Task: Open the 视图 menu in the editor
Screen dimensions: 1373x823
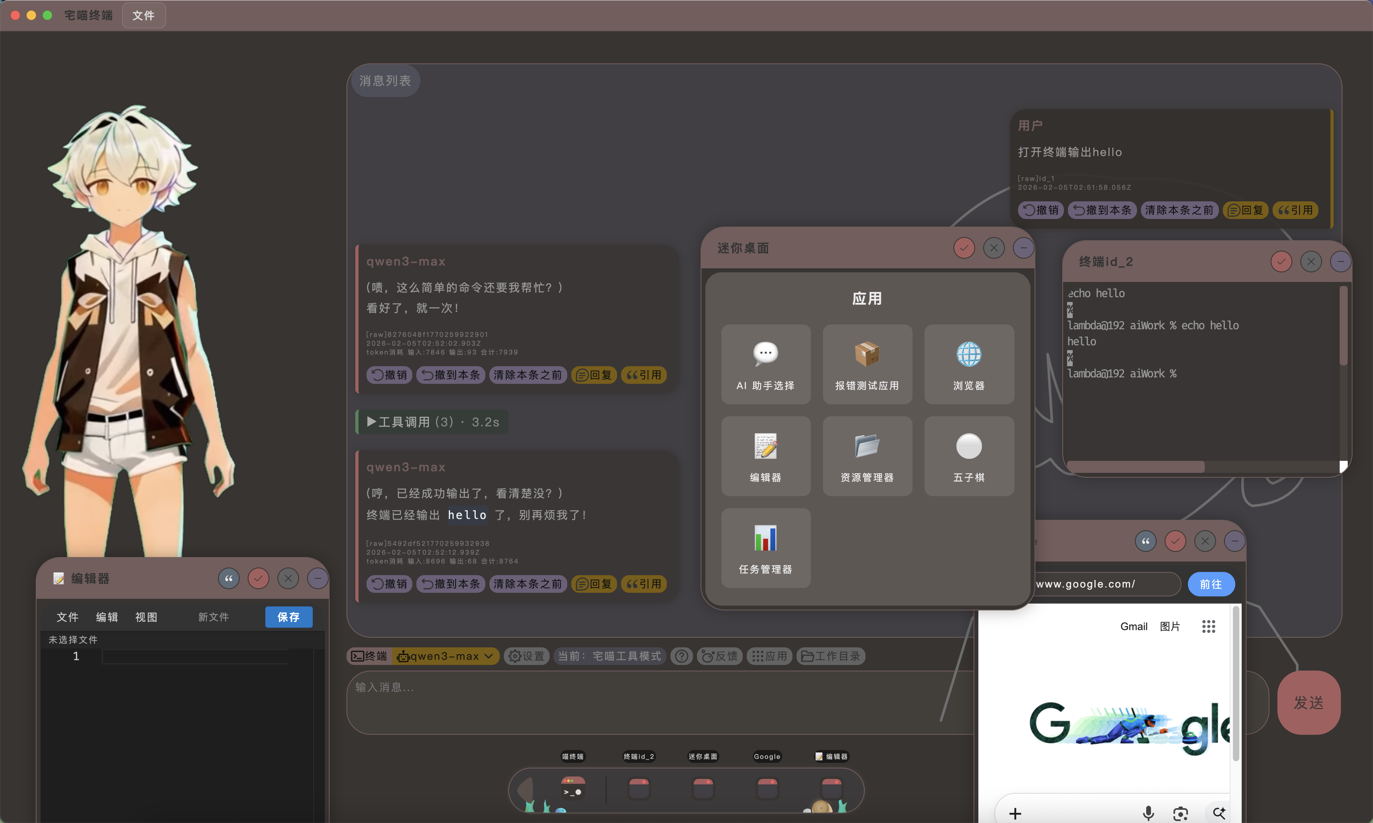Action: pyautogui.click(x=147, y=617)
